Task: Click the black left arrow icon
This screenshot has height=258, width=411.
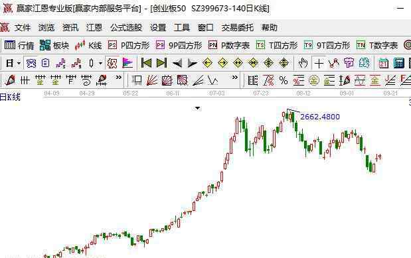Action: point(177,63)
